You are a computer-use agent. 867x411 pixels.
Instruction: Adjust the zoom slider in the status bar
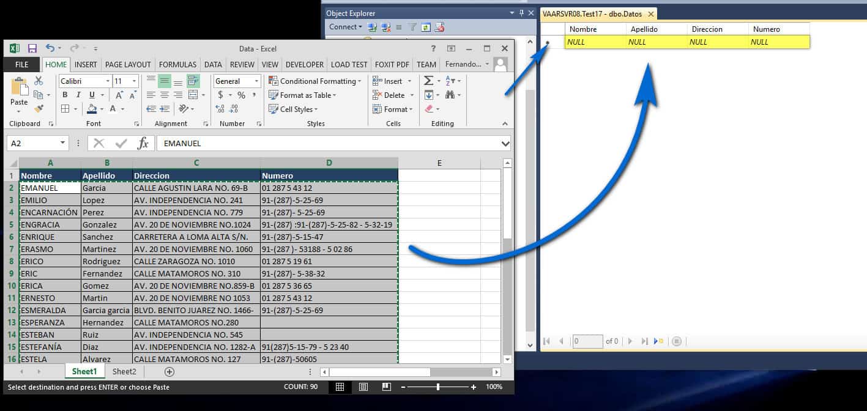point(439,387)
